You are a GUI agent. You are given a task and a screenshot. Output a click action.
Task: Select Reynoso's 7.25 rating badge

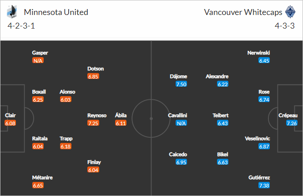[x=93, y=123]
